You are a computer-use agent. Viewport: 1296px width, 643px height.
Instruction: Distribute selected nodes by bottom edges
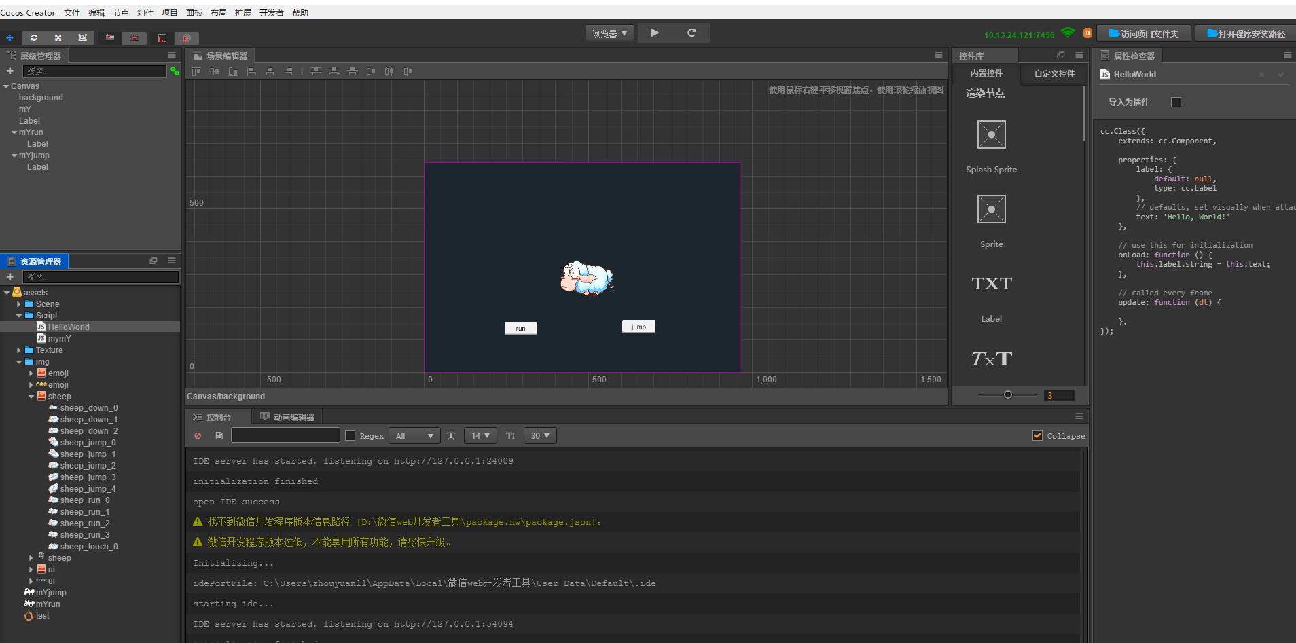352,71
